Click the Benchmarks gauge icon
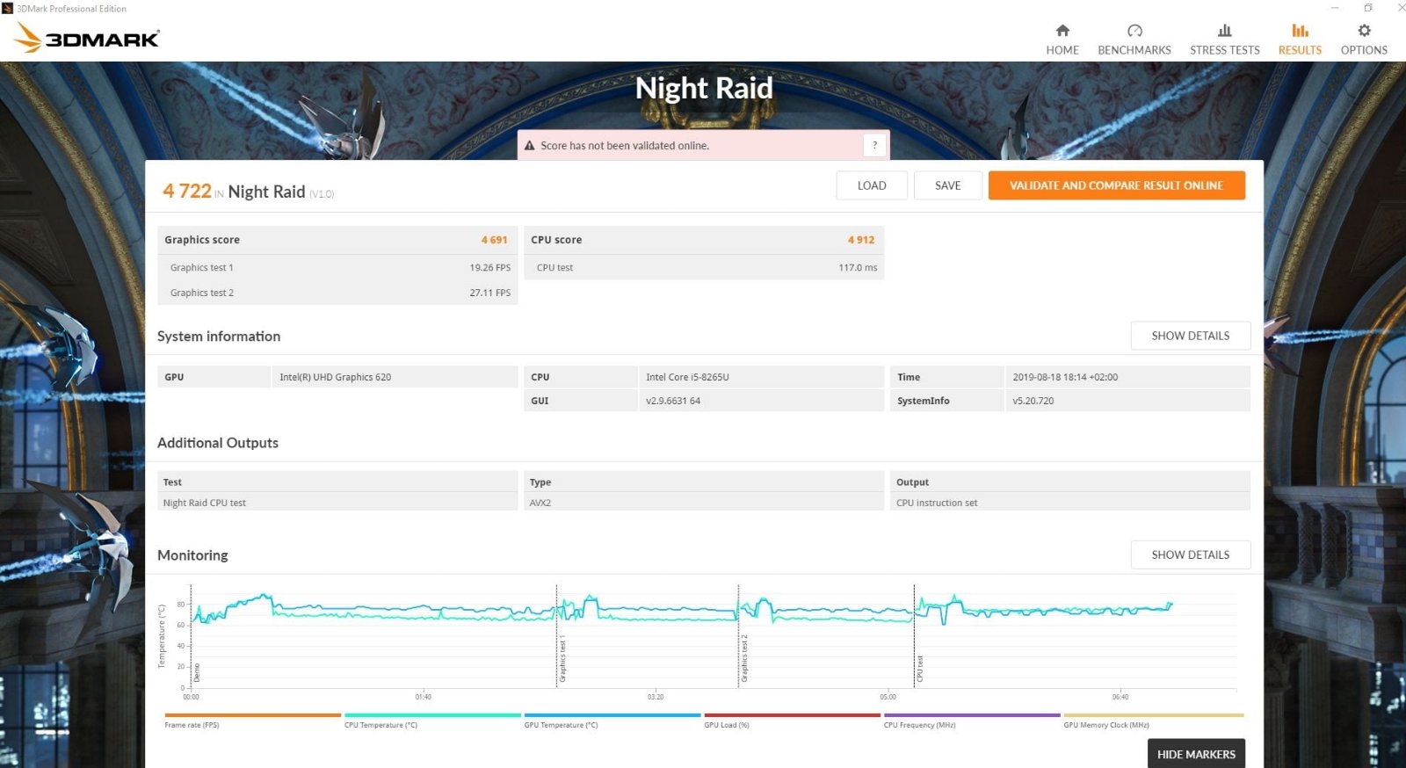Viewport: 1406px width, 768px height. click(x=1134, y=30)
